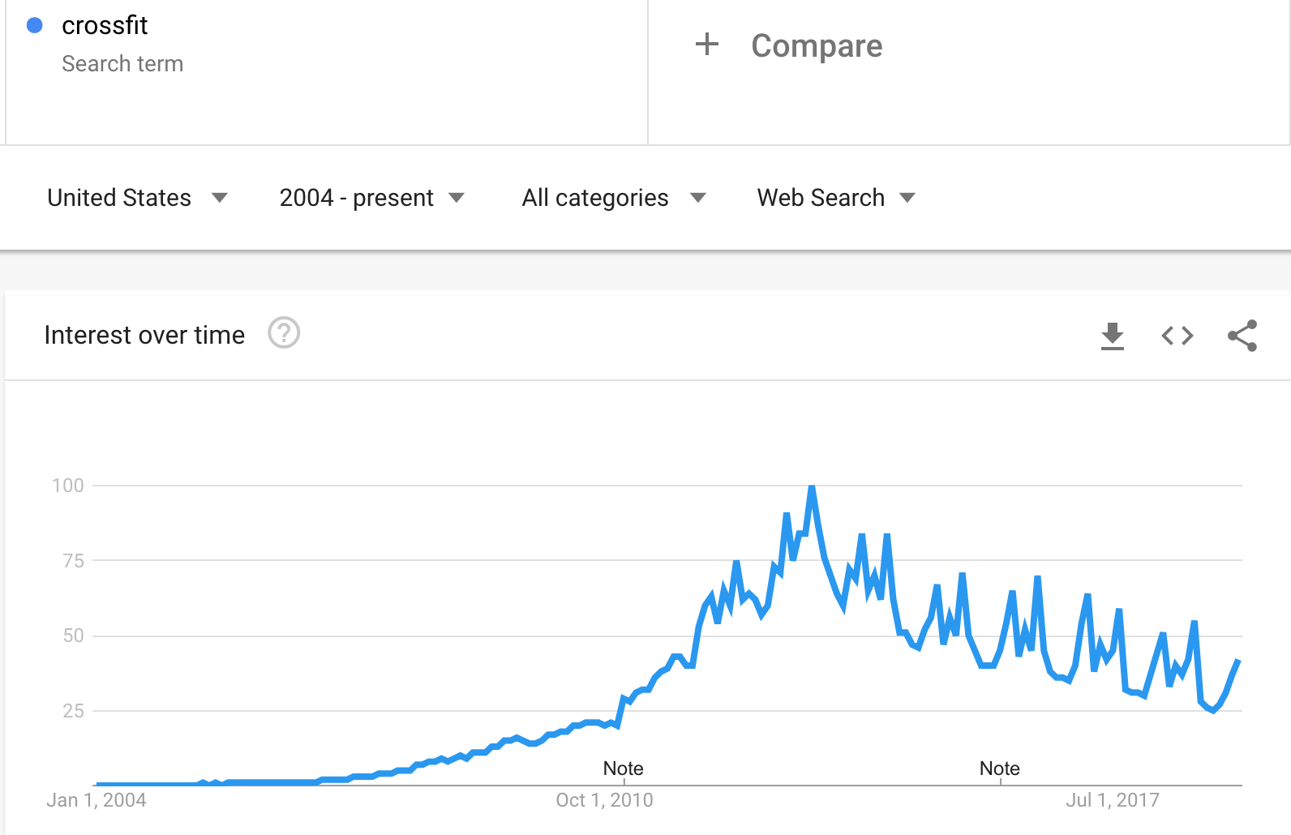The width and height of the screenshot is (1291, 835).
Task: Expand the United States region dropdown
Action: click(x=137, y=198)
